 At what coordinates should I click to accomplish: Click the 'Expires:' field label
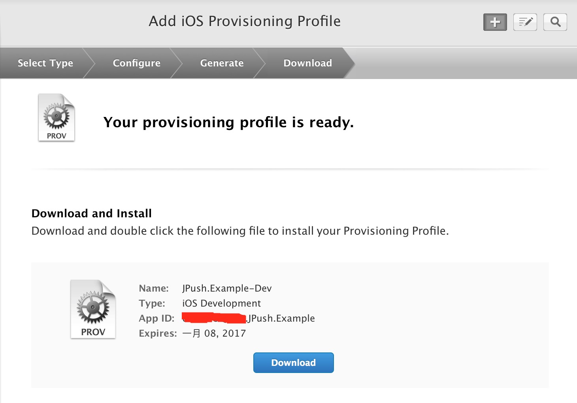point(158,333)
